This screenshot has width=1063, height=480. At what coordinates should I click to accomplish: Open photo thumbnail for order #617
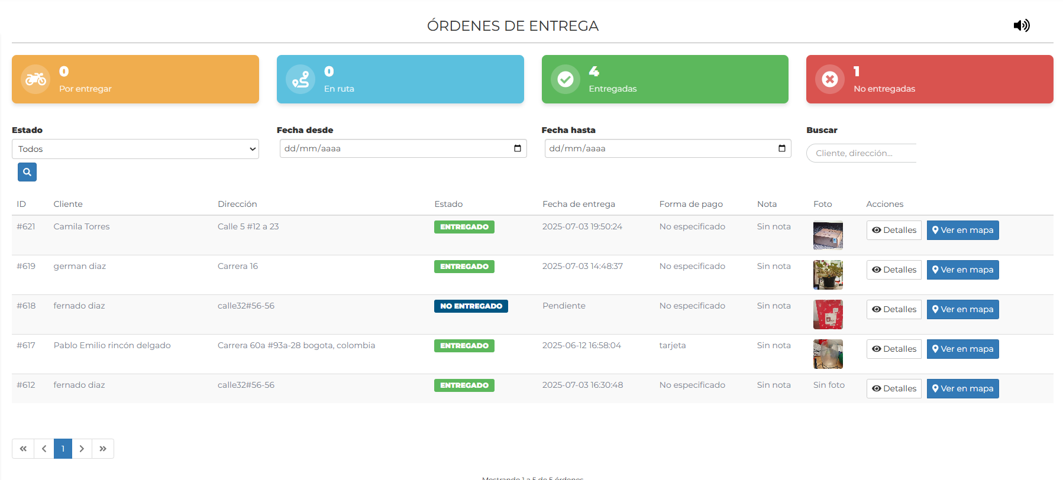(x=828, y=354)
